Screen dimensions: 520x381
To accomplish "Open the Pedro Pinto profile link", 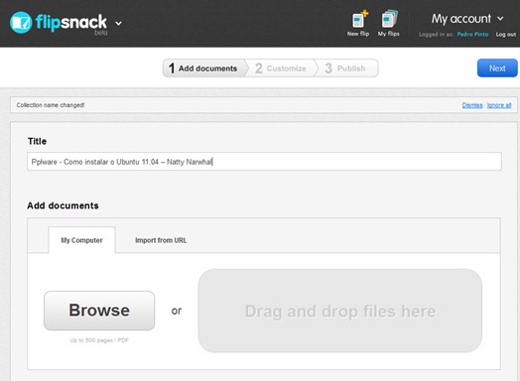I will pyautogui.click(x=472, y=34).
